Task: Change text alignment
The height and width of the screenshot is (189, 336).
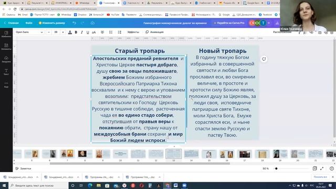Action: point(102,32)
